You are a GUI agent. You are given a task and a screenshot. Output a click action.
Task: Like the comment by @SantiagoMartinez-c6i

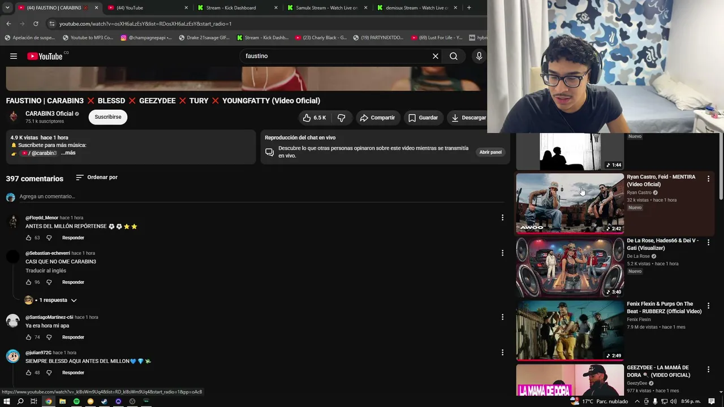pos(28,337)
